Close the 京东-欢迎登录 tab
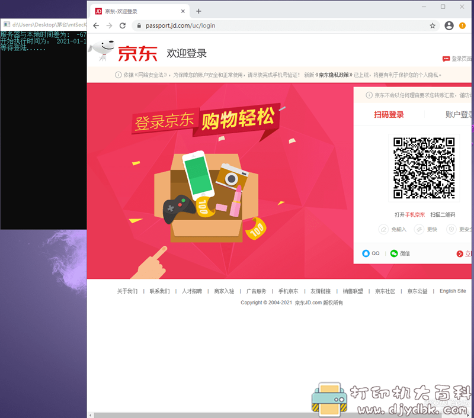The image size is (474, 418). (x=183, y=11)
